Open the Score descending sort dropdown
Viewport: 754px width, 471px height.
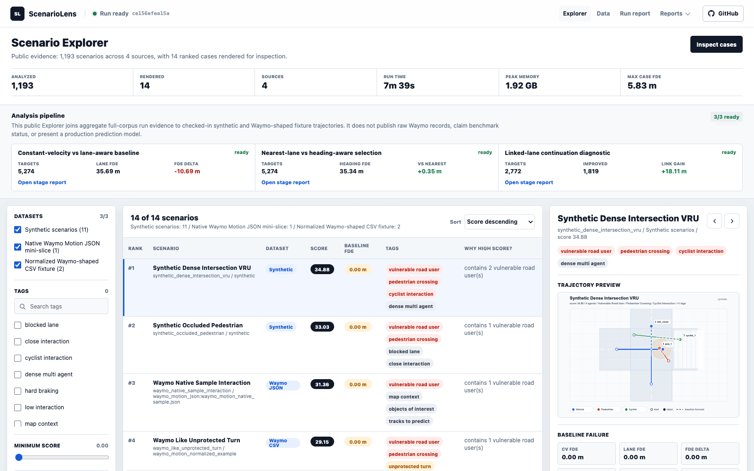pos(500,222)
